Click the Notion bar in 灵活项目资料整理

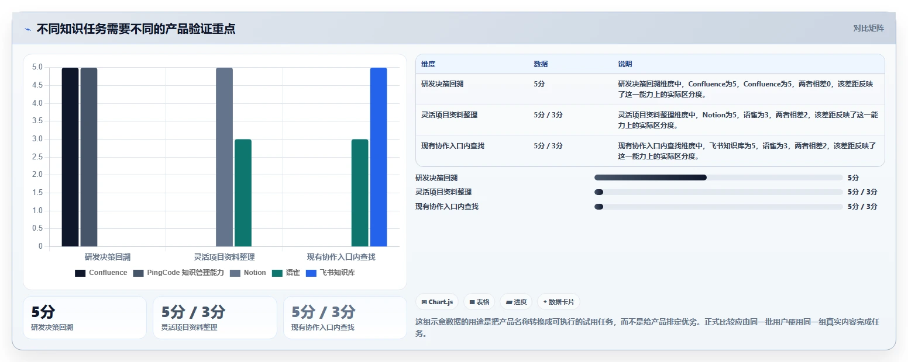pyautogui.click(x=224, y=157)
